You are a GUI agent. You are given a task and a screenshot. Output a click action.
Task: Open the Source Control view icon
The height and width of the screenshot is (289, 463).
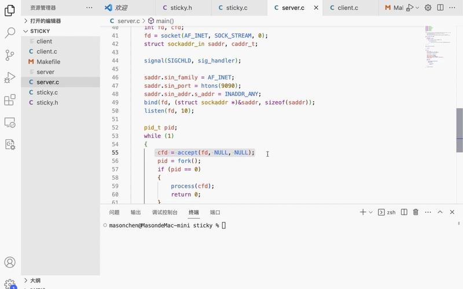[x=10, y=55]
